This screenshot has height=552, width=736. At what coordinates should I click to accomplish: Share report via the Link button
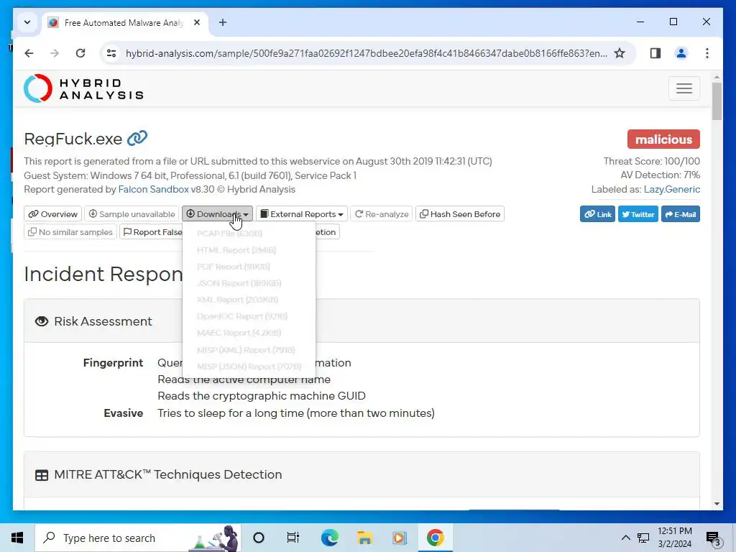click(597, 214)
